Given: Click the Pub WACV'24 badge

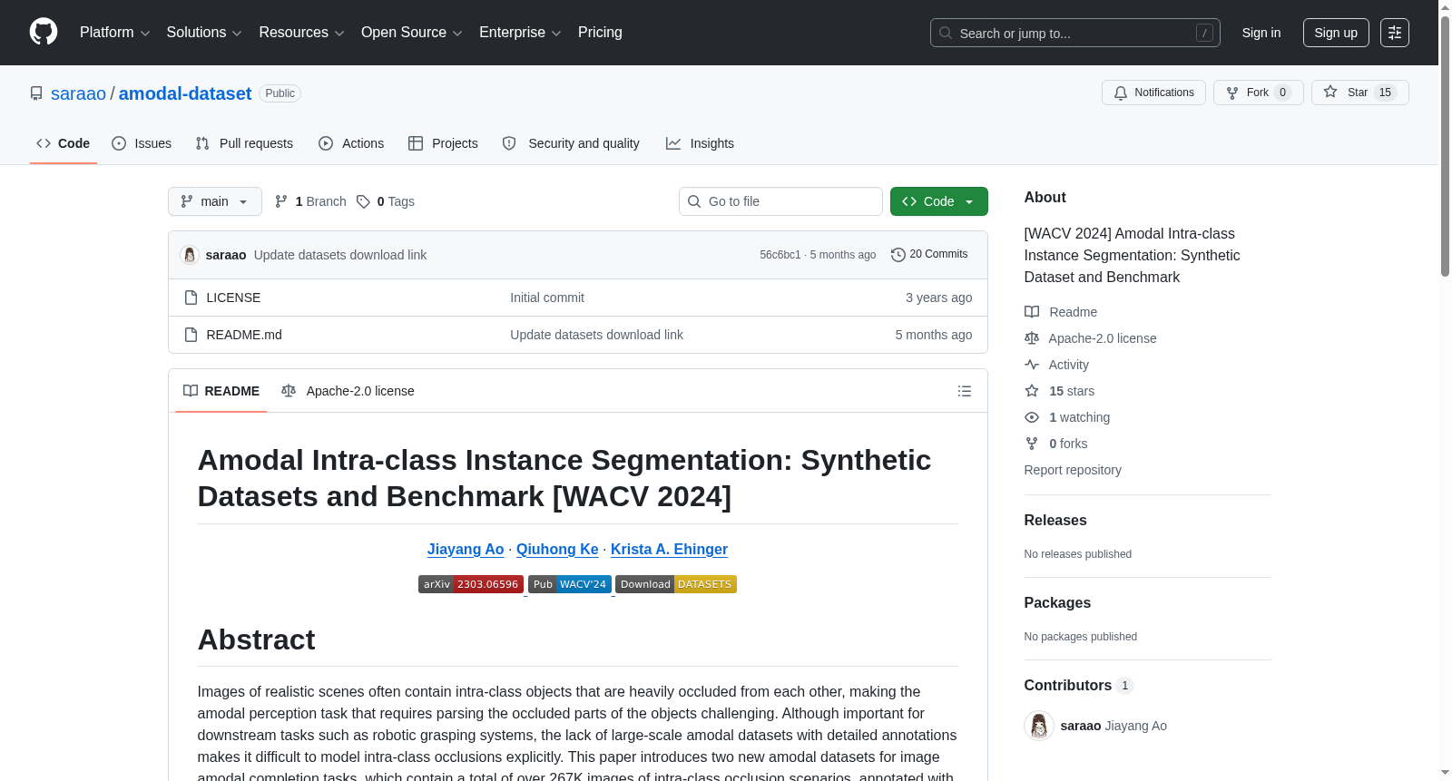Looking at the screenshot, I should [570, 584].
